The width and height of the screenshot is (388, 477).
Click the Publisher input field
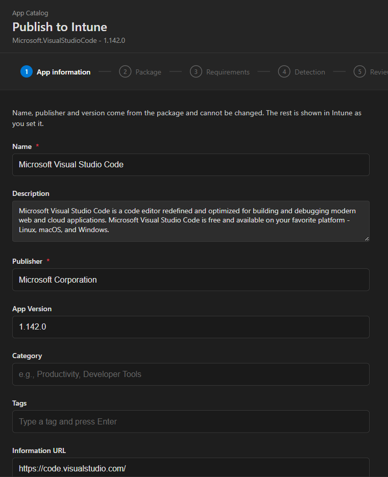191,280
